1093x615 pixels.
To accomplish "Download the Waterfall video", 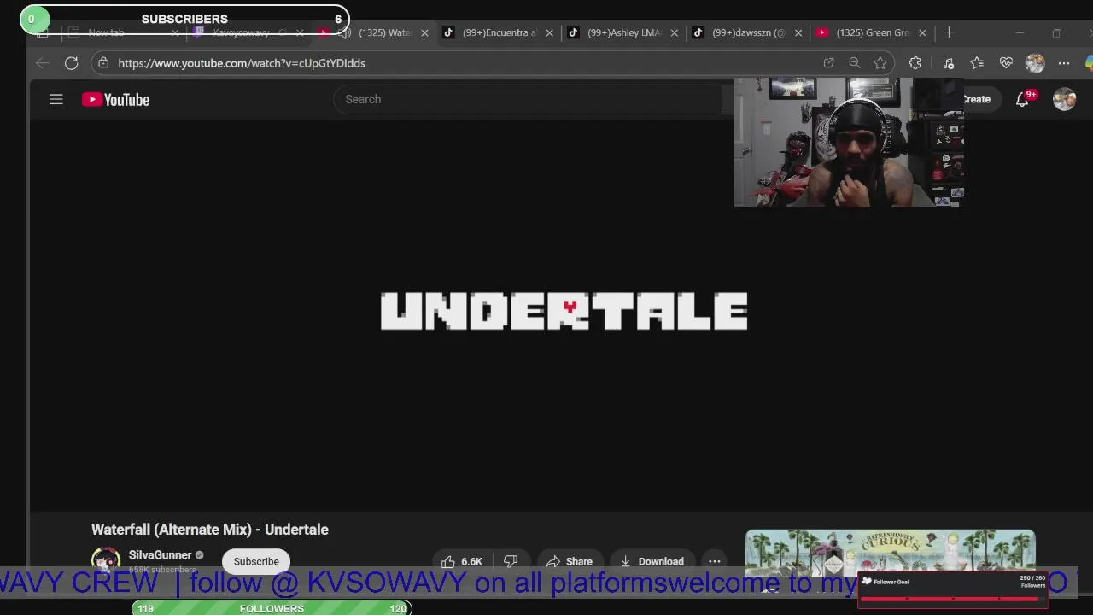I will pos(652,561).
